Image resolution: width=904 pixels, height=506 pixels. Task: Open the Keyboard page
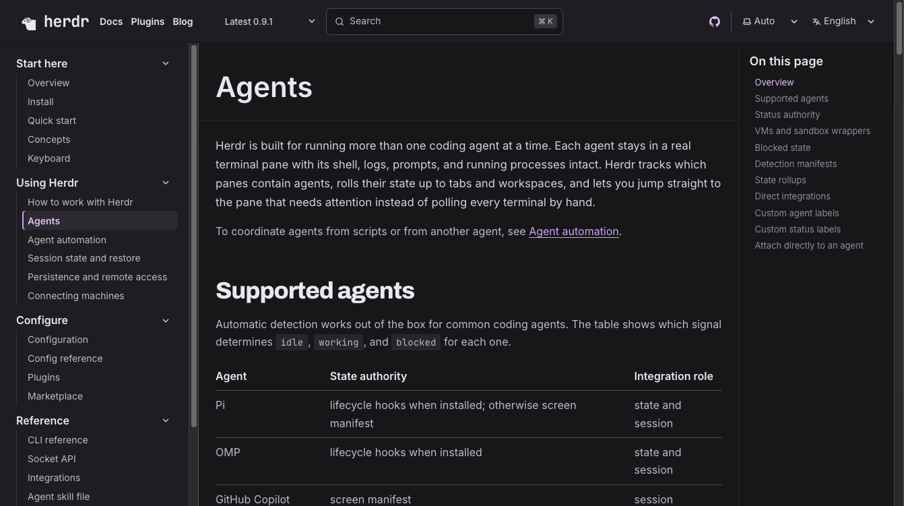coord(49,158)
